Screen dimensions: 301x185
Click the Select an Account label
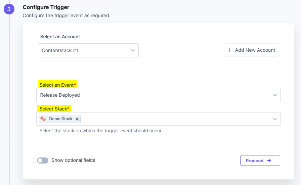(60, 37)
